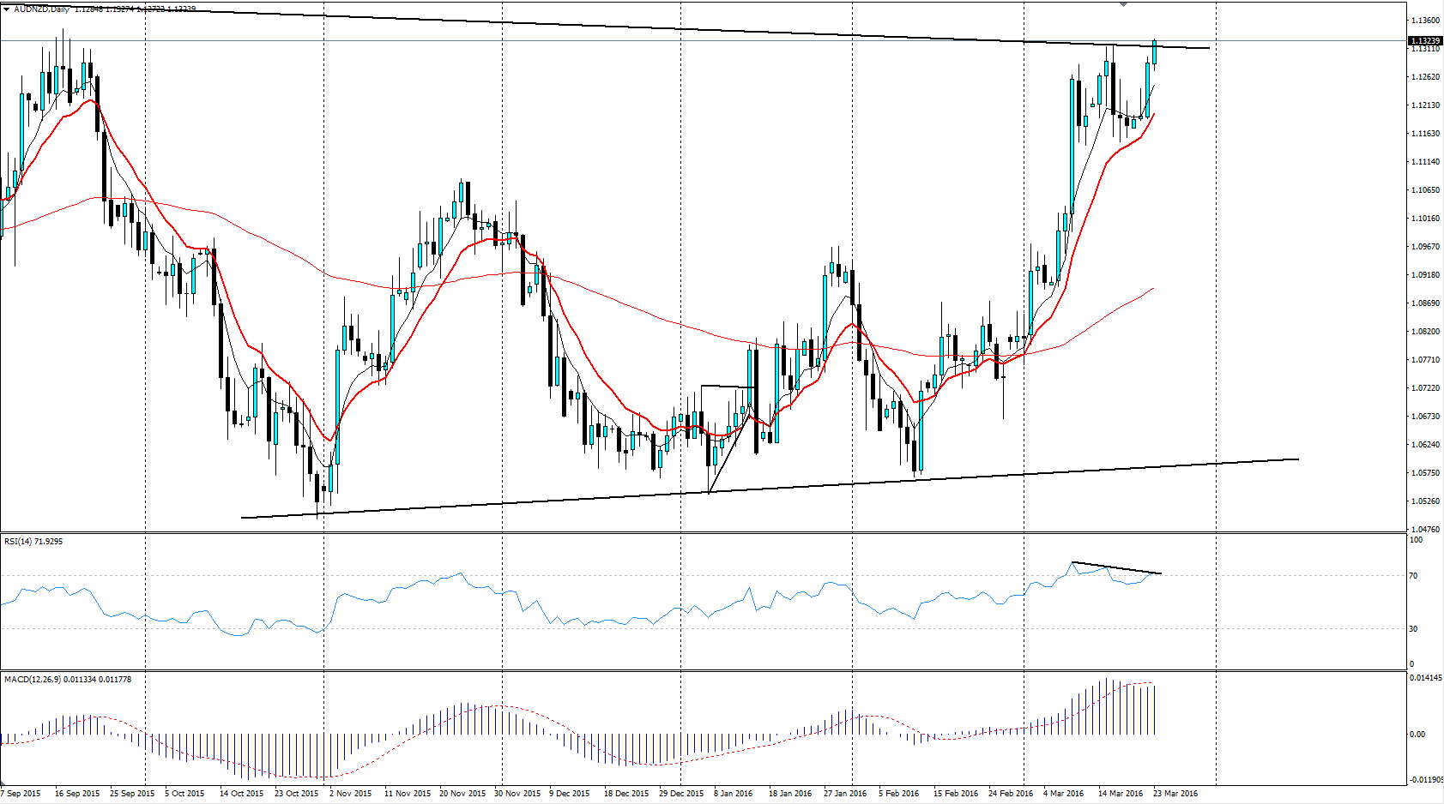Click the 1.09670 price scale value
Screen dimensions: 1444x804
(x=1425, y=247)
